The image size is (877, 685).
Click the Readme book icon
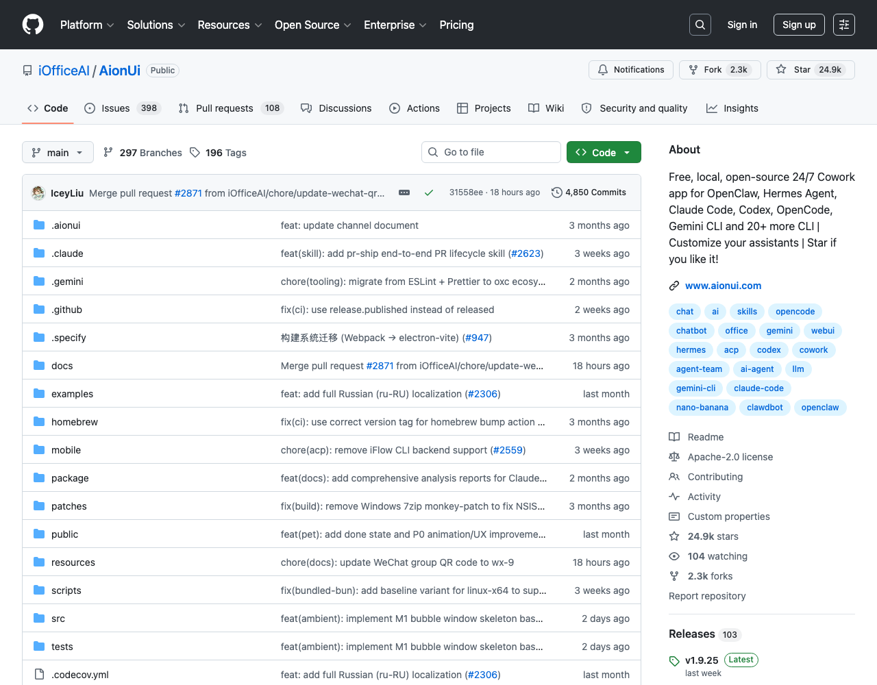(674, 437)
